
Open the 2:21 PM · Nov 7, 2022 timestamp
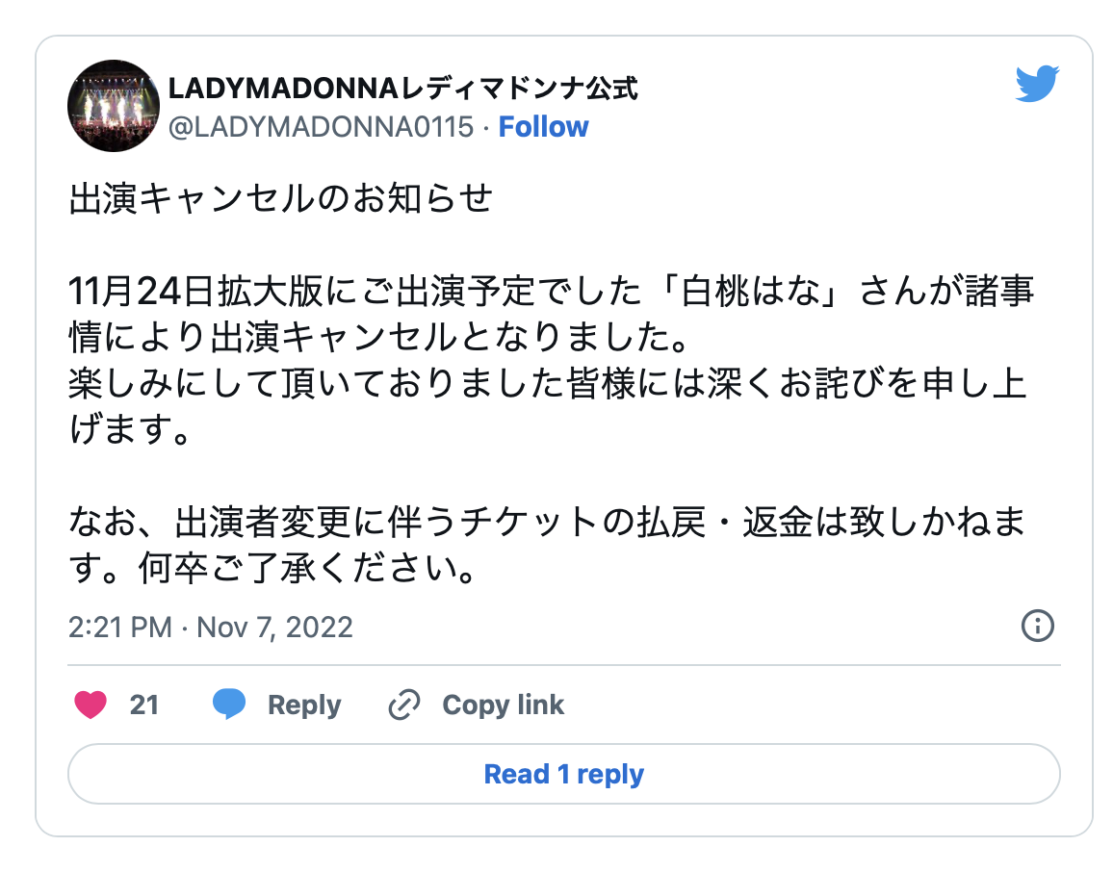tap(211, 628)
